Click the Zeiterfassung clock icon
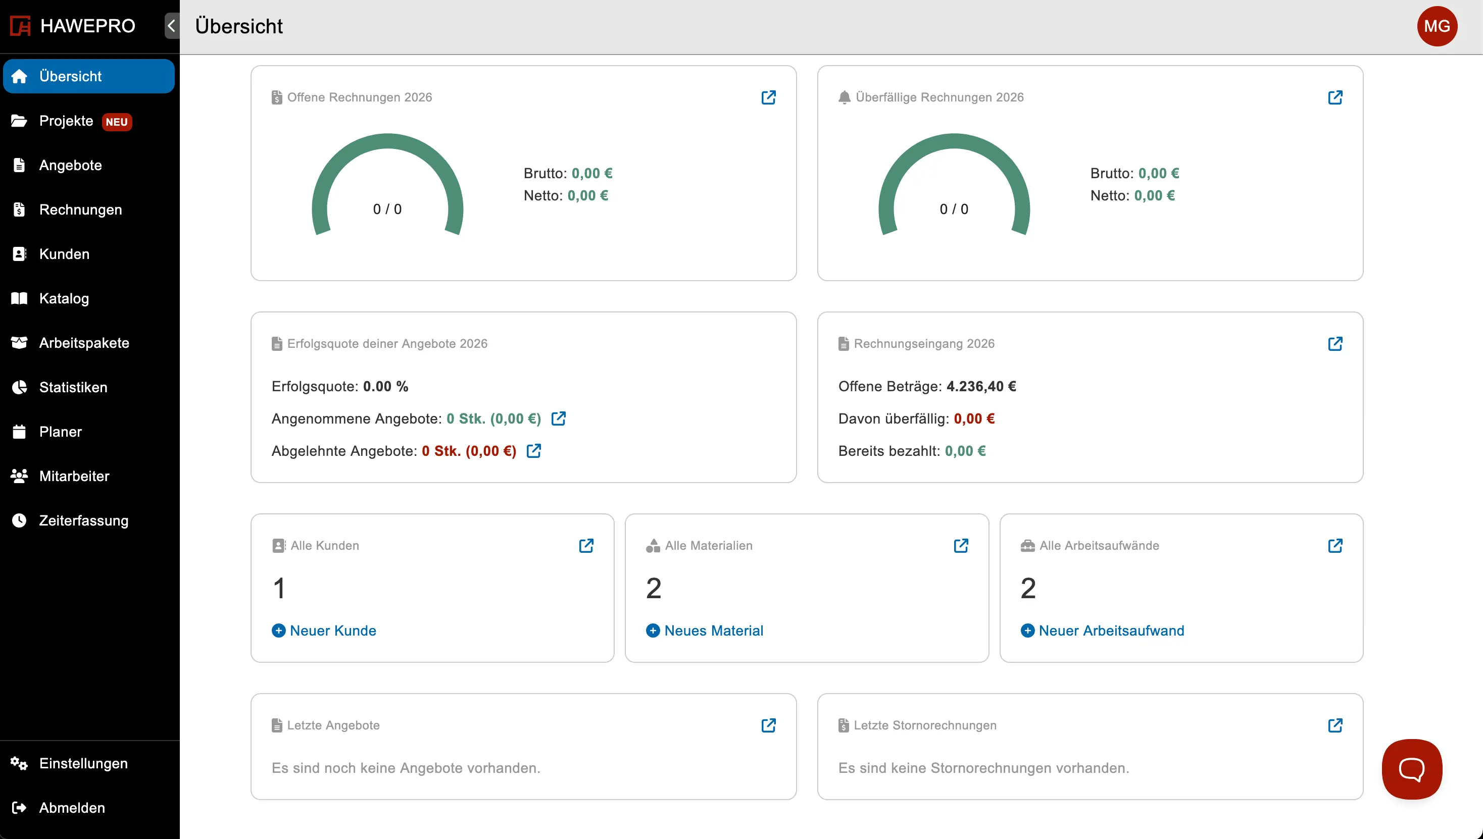 [19, 520]
